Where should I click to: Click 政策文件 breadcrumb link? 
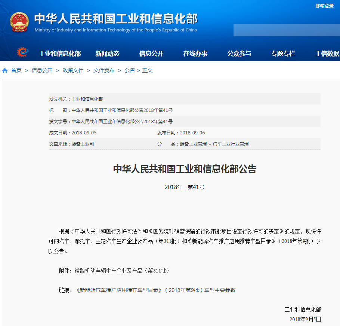coord(73,70)
